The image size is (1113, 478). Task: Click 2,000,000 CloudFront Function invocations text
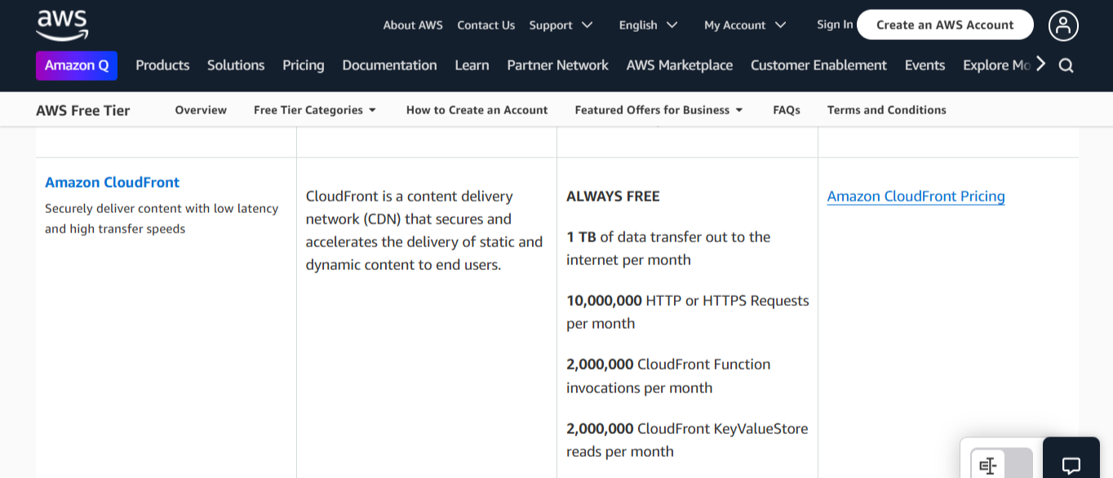[668, 376]
